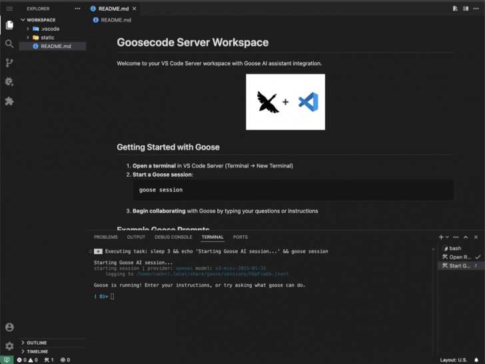
Task: Close the bottom panel
Action: coord(476,237)
